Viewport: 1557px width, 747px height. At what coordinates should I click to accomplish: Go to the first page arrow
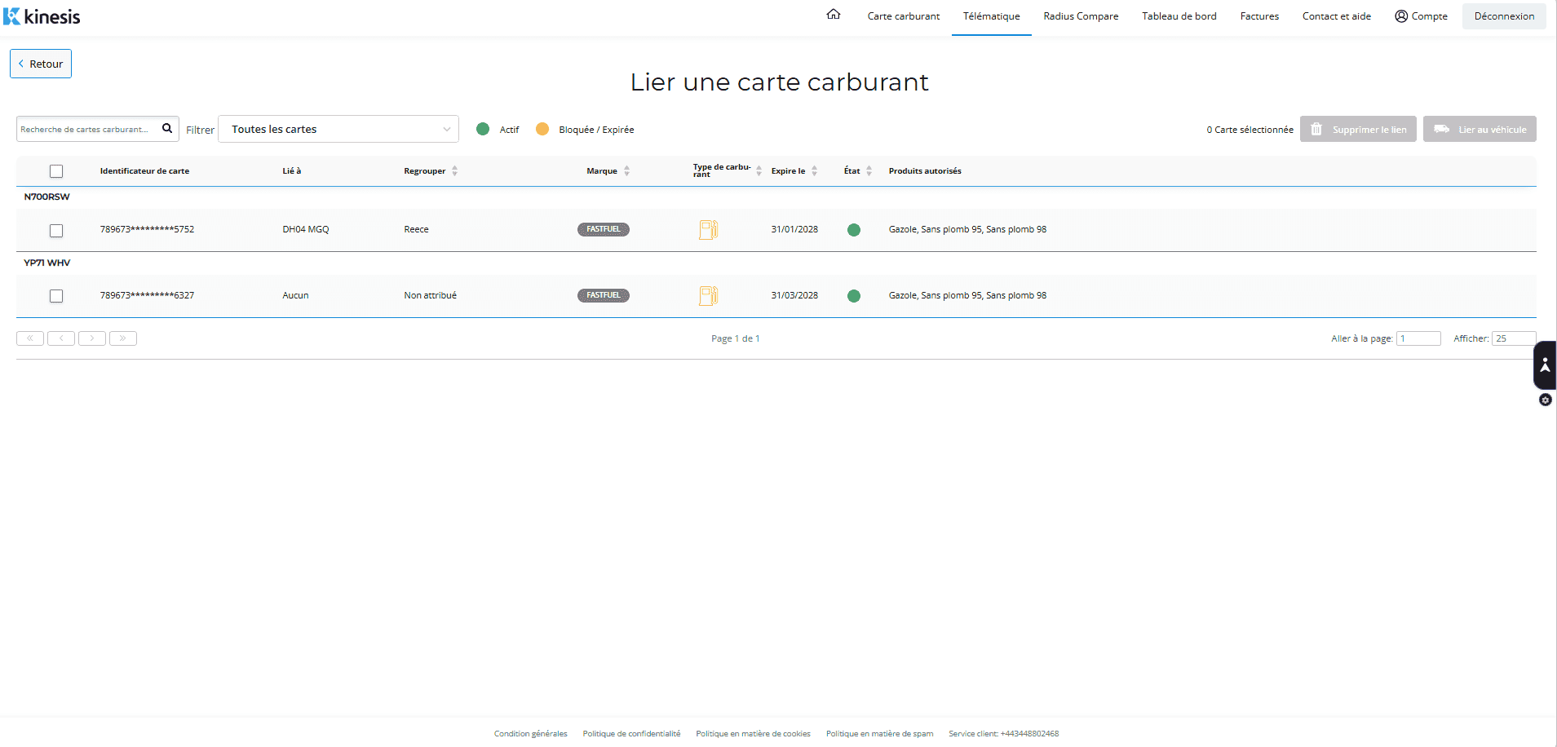click(30, 338)
